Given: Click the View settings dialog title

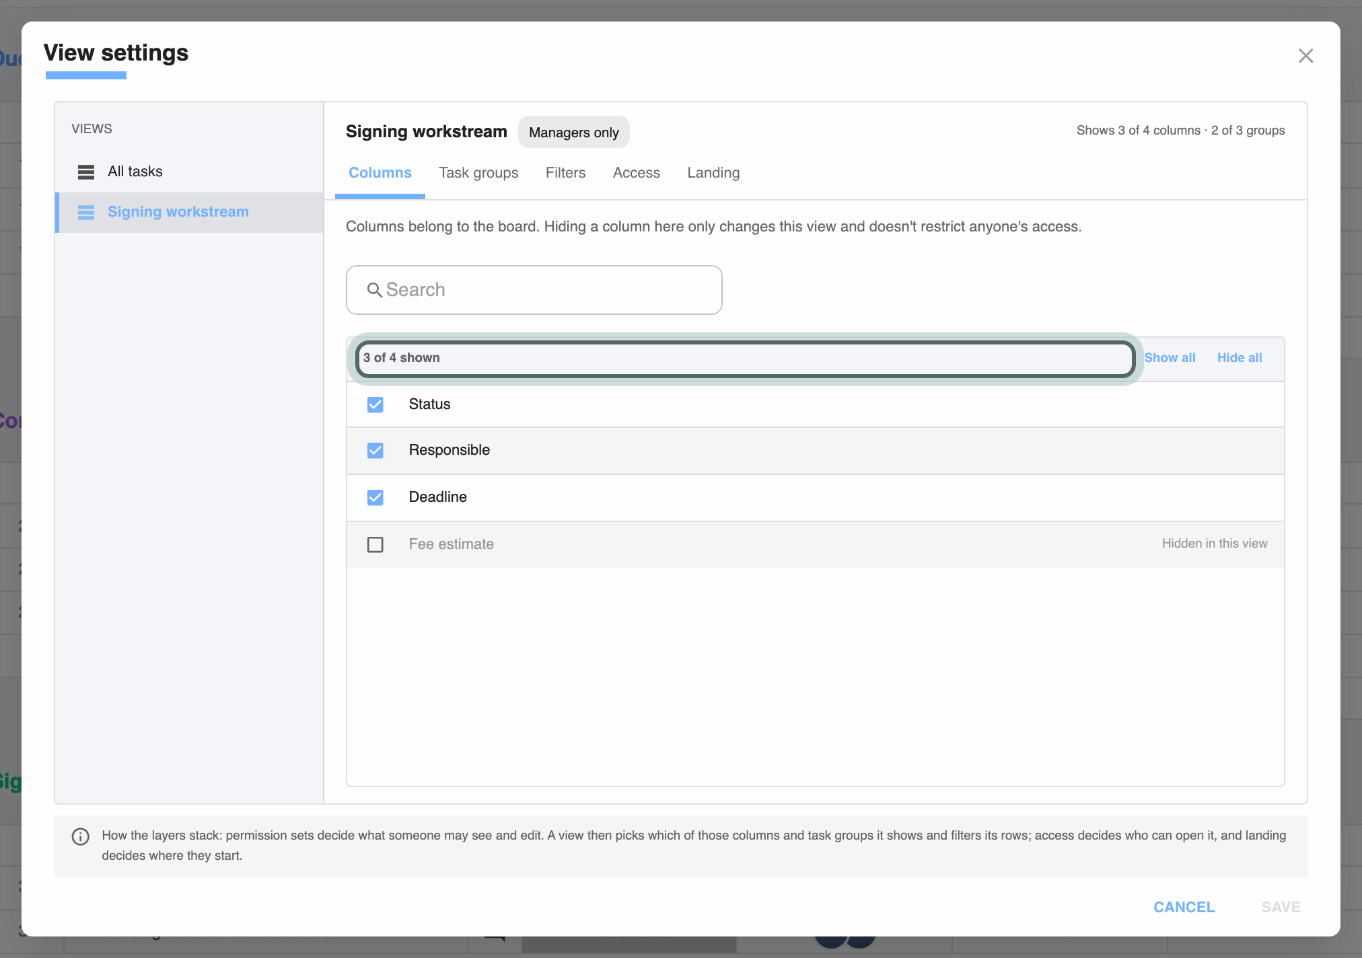Looking at the screenshot, I should (x=116, y=53).
